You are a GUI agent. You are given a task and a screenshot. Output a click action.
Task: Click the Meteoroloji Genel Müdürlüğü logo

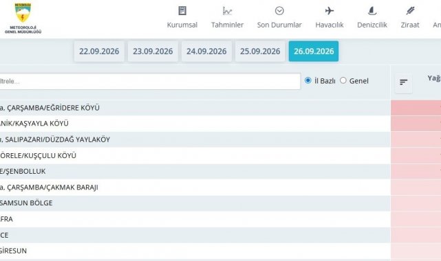[x=23, y=18]
